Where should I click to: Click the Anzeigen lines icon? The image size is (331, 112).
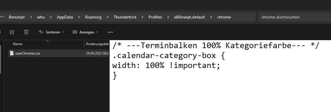click(x=75, y=32)
